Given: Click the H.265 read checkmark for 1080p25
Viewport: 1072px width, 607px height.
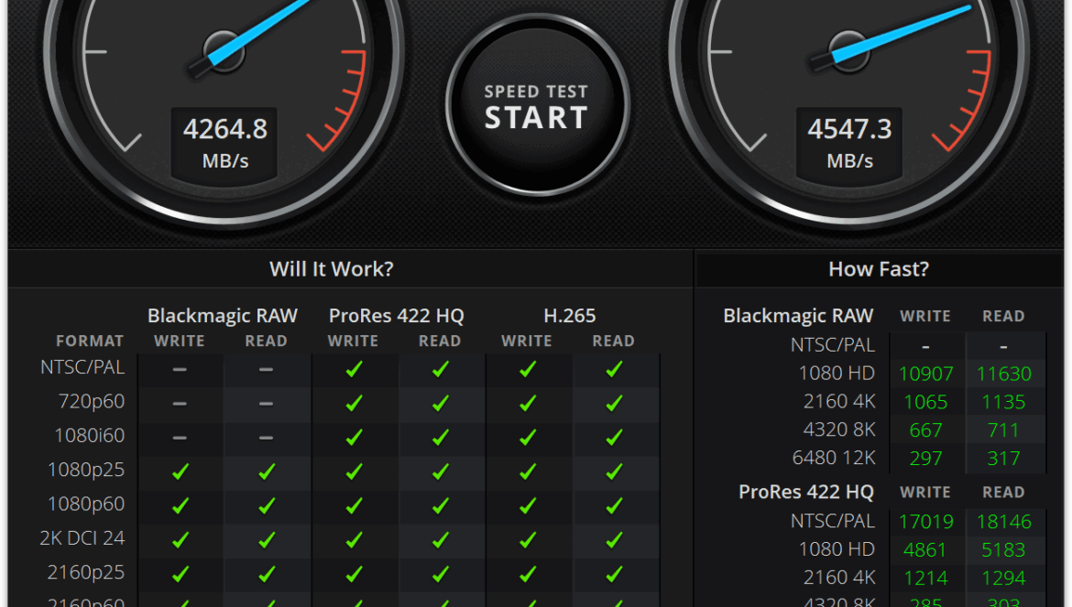Looking at the screenshot, I should (615, 472).
